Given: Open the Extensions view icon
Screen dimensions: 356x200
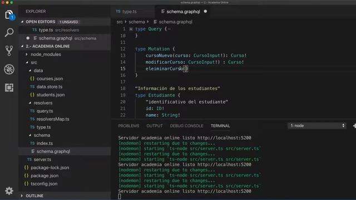Looking at the screenshot, I should click(x=9, y=88).
